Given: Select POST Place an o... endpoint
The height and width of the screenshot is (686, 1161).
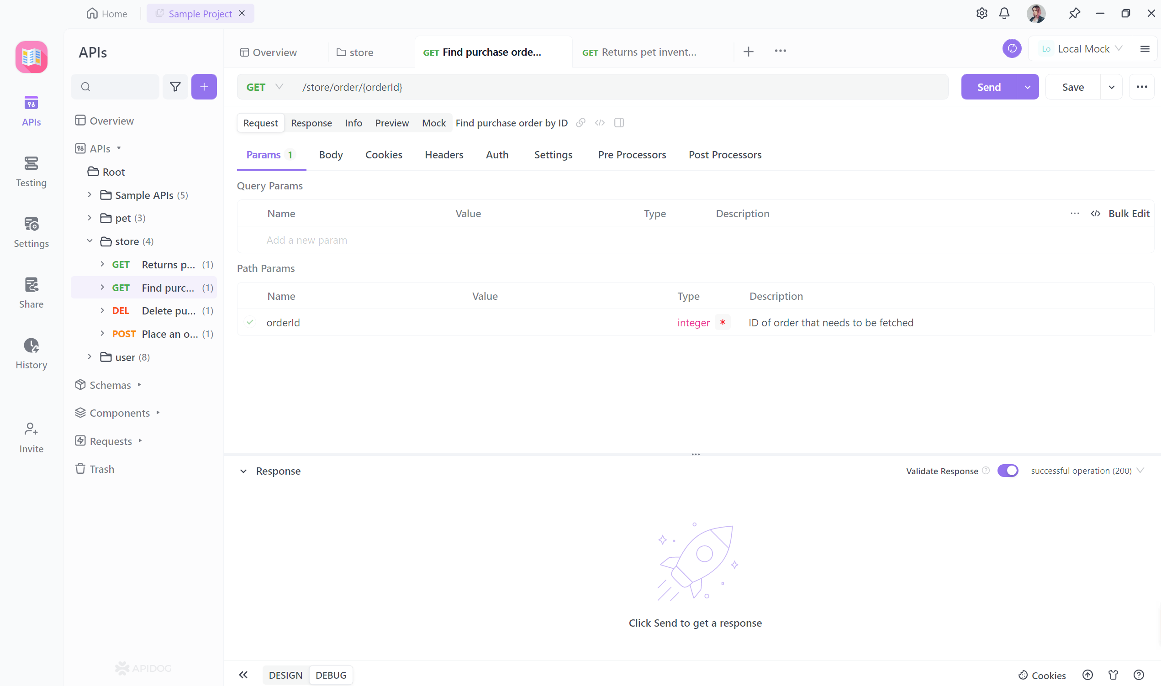Looking at the screenshot, I should tap(144, 333).
